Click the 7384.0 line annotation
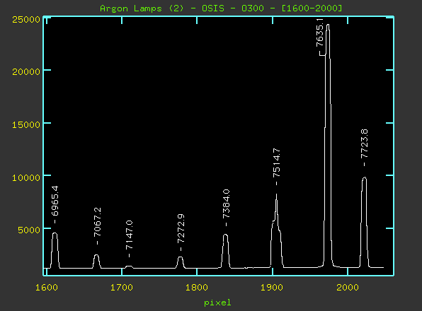 [226, 204]
